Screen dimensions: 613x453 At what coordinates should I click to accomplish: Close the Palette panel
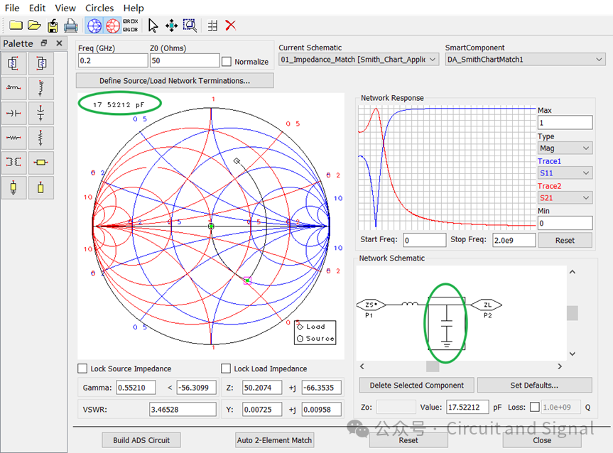(x=59, y=43)
